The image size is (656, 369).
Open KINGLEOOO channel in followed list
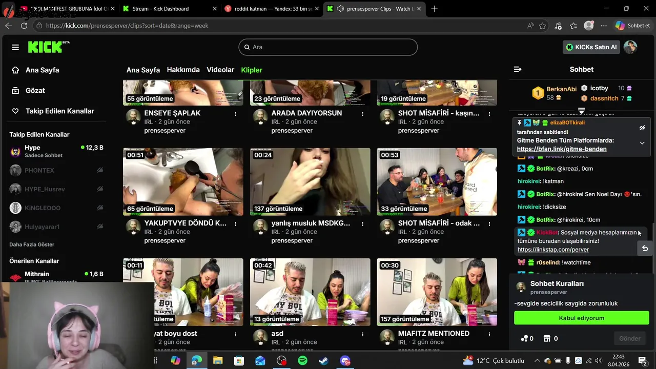pos(56,208)
